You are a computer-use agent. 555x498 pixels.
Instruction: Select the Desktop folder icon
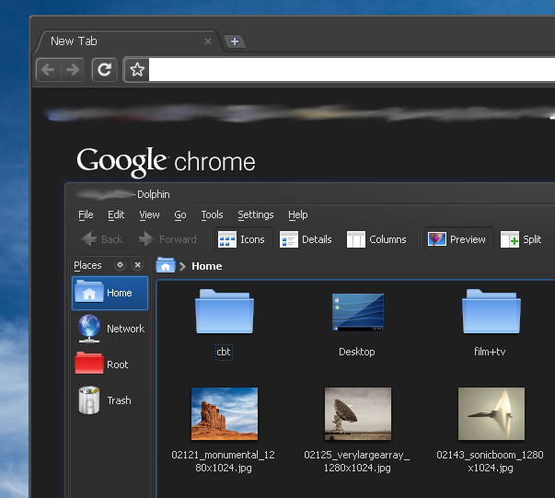tap(357, 312)
